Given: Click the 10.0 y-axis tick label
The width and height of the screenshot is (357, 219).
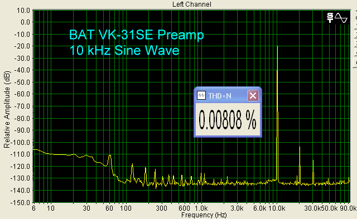Looking at the screenshot, I should pyautogui.click(x=23, y=11).
